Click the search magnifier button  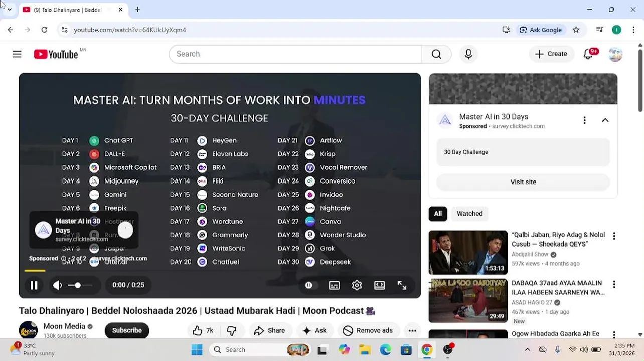[x=436, y=54]
